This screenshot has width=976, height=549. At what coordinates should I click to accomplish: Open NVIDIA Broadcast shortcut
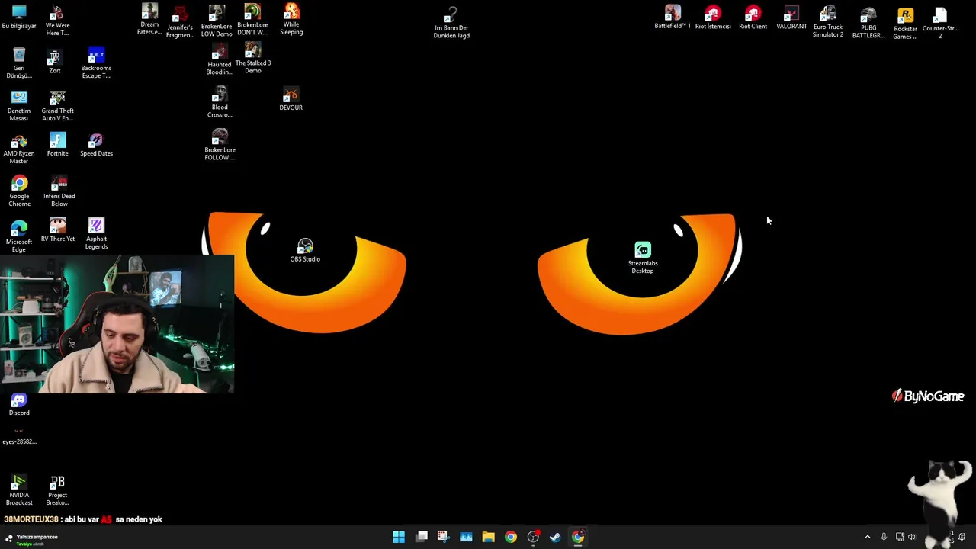click(19, 490)
